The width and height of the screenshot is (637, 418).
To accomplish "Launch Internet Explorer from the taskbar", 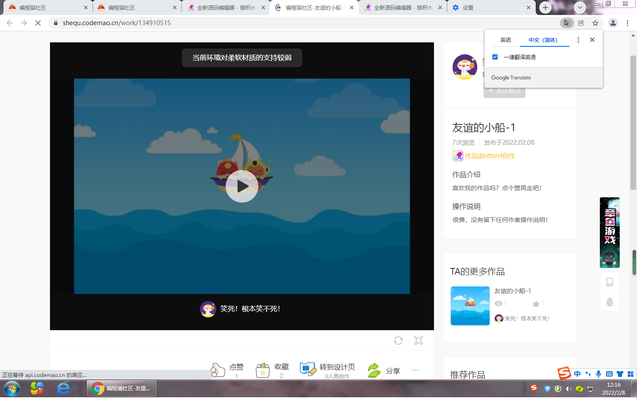I will point(63,388).
